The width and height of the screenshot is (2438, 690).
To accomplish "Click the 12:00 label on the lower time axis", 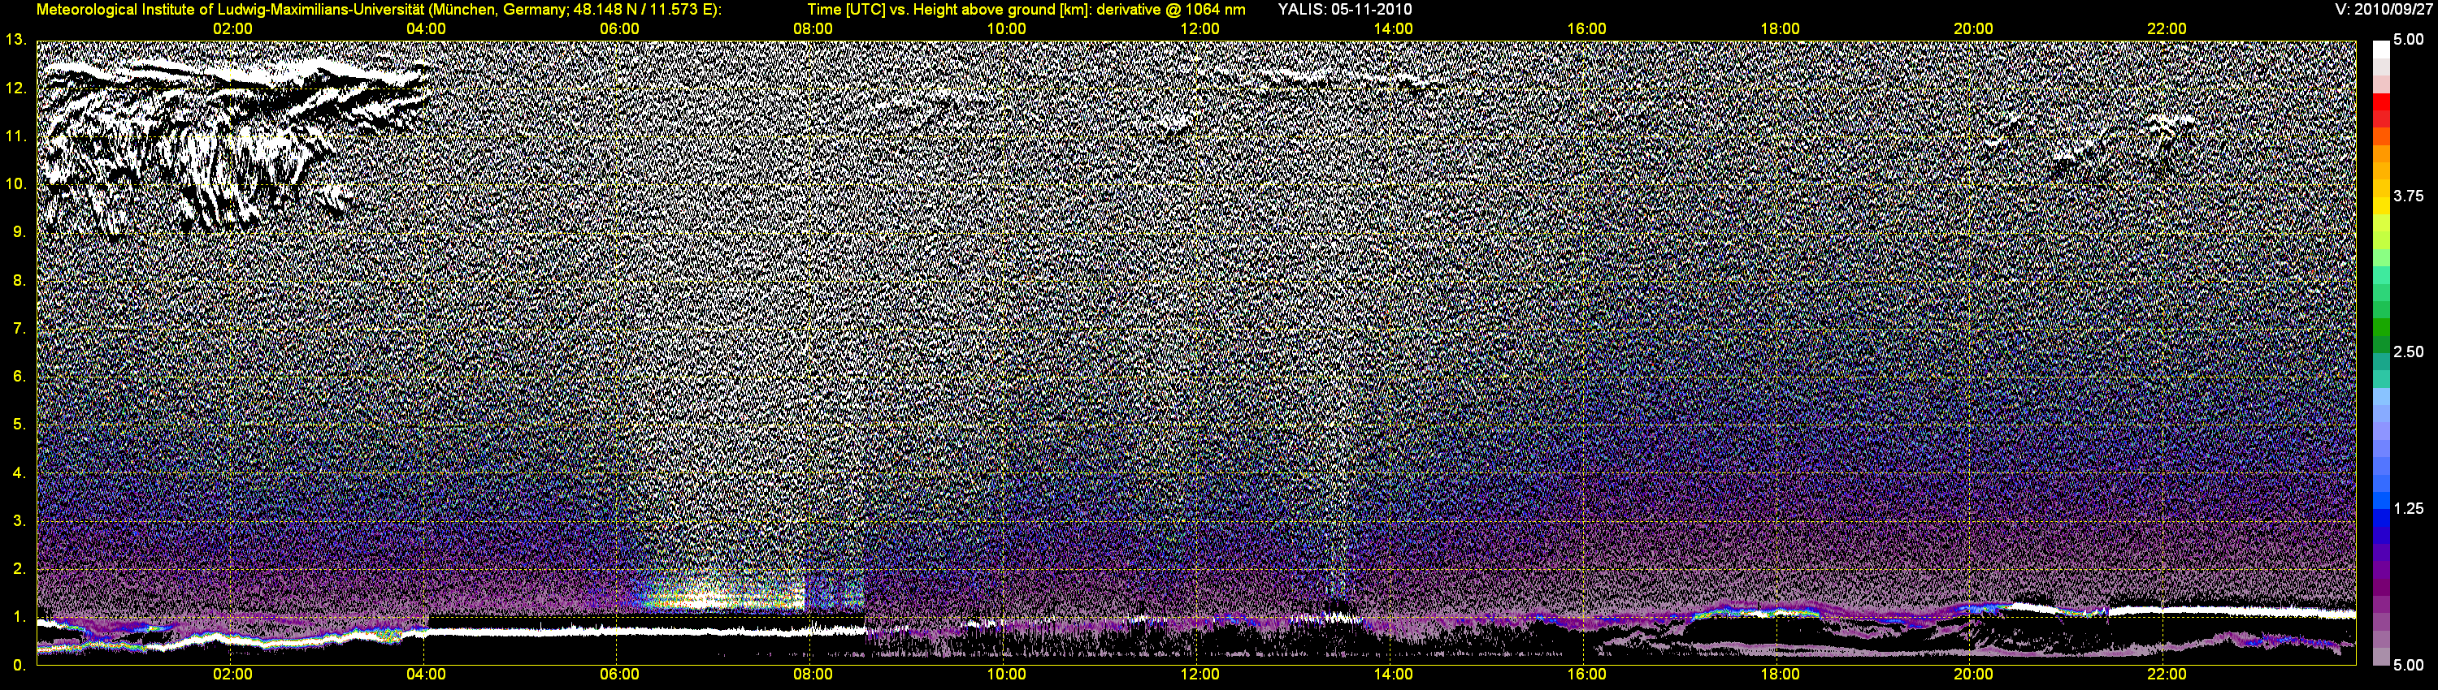I will [x=1199, y=675].
